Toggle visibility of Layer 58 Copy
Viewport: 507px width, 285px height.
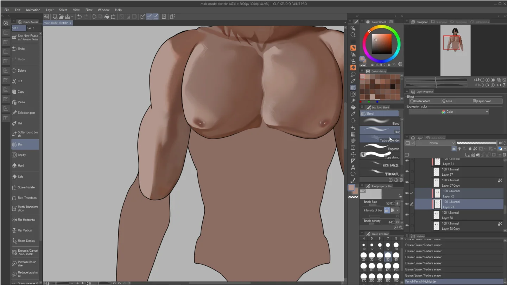[x=407, y=226]
